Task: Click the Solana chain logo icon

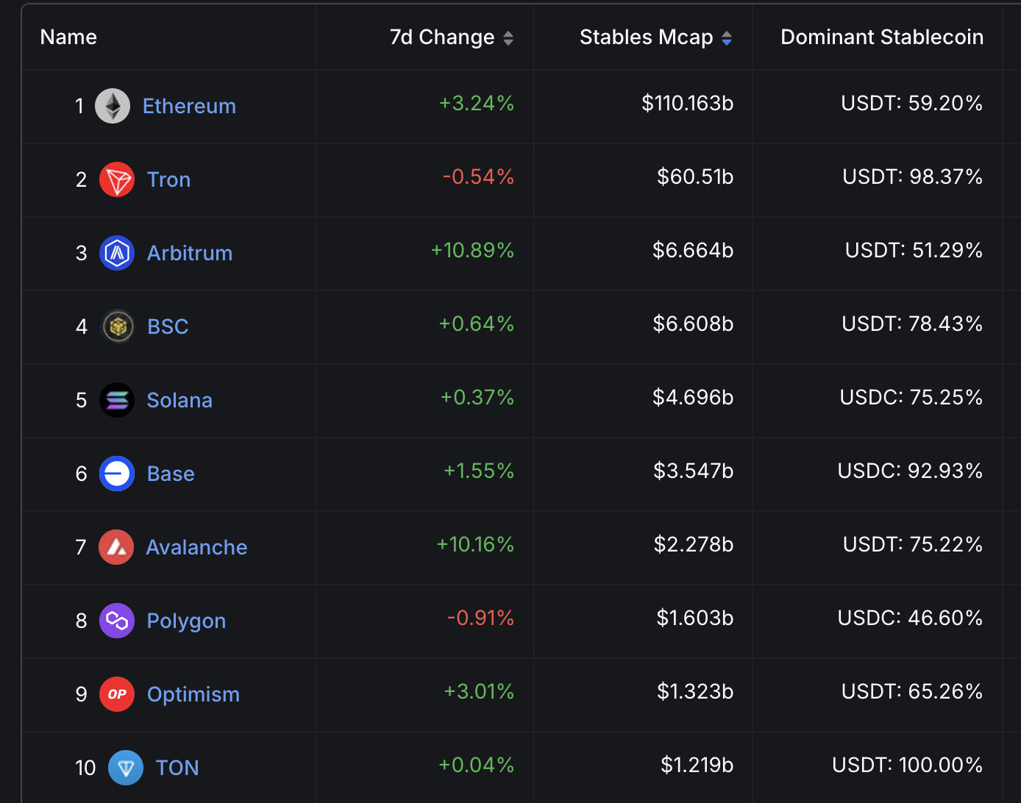Action: (x=117, y=400)
